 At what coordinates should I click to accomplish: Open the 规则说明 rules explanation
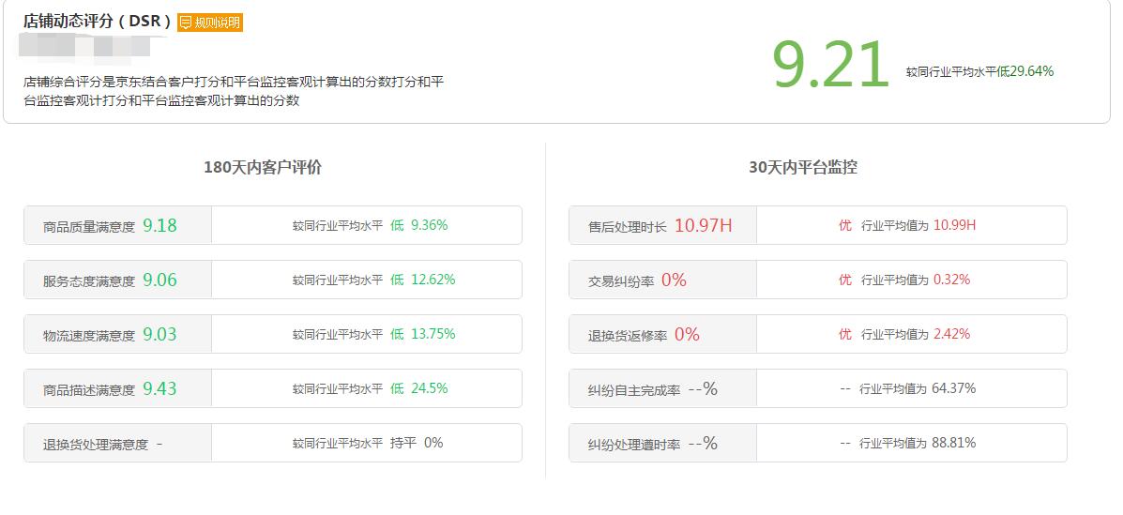pos(210,23)
